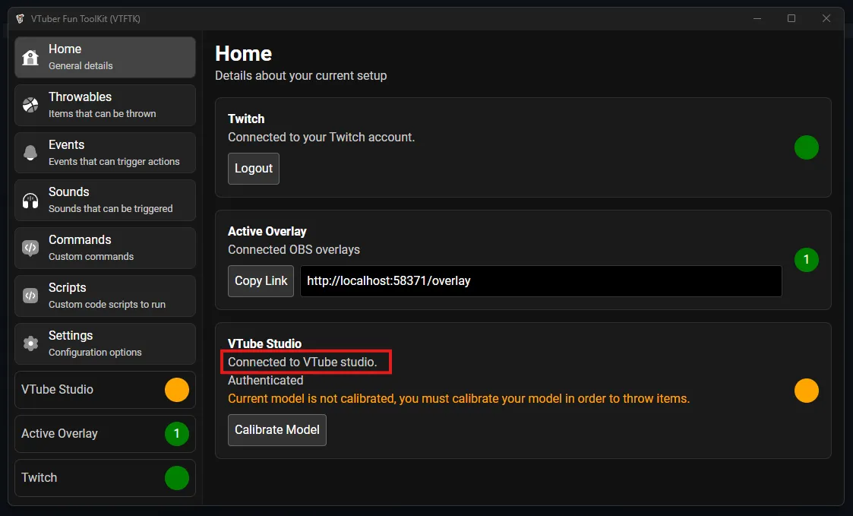Image resolution: width=853 pixels, height=516 pixels.
Task: Click the overlay URL text field
Action: coord(540,281)
